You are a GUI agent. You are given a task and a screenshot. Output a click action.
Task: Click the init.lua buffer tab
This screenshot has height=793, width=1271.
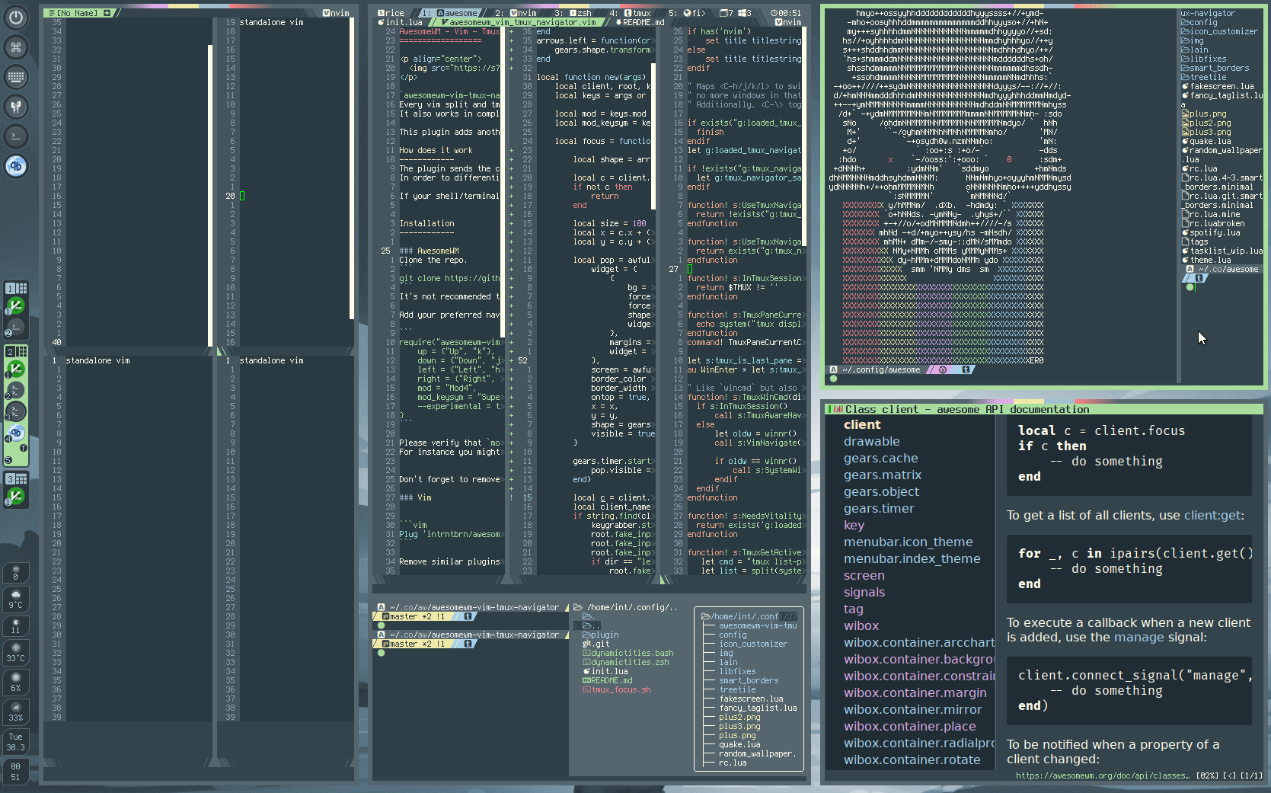[x=403, y=22]
